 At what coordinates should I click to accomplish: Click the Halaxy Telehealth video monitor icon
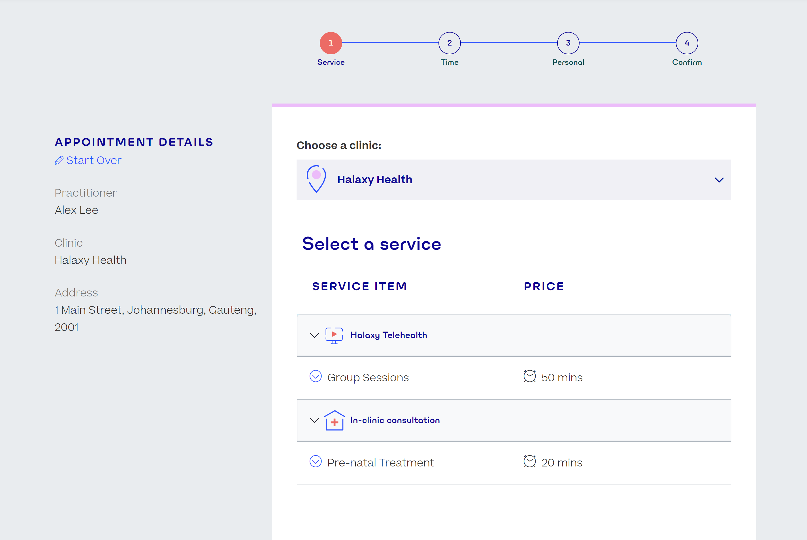pyautogui.click(x=334, y=335)
